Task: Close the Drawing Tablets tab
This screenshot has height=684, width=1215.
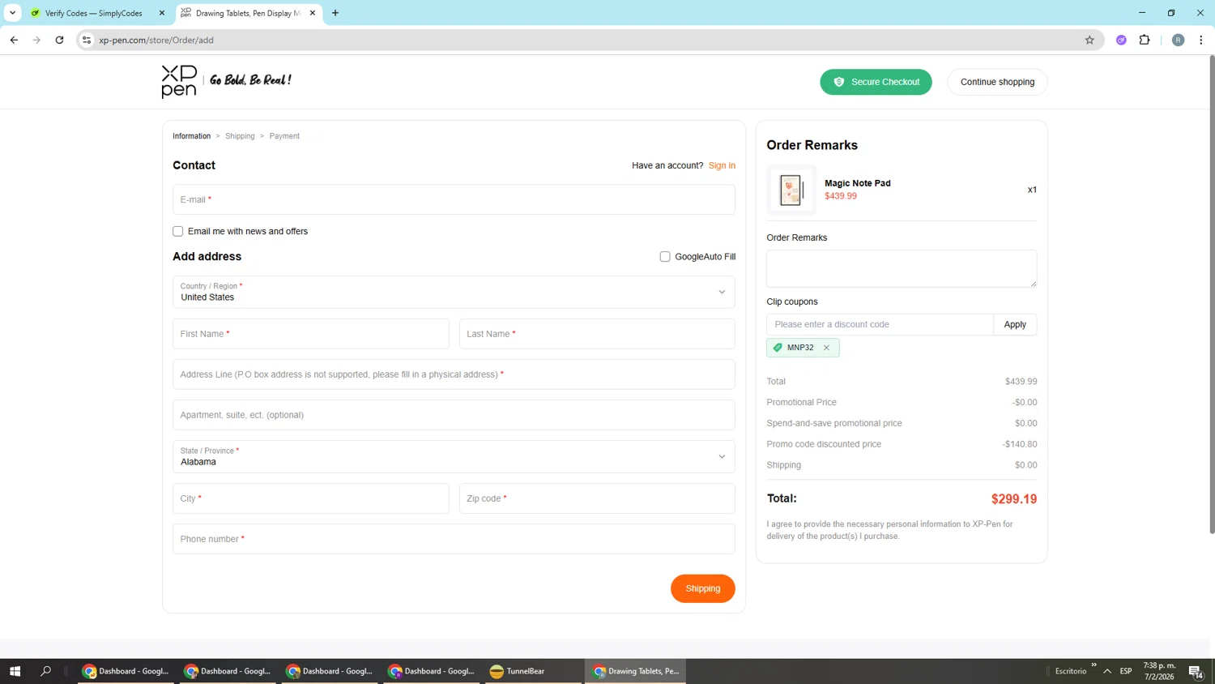Action: pyautogui.click(x=313, y=13)
